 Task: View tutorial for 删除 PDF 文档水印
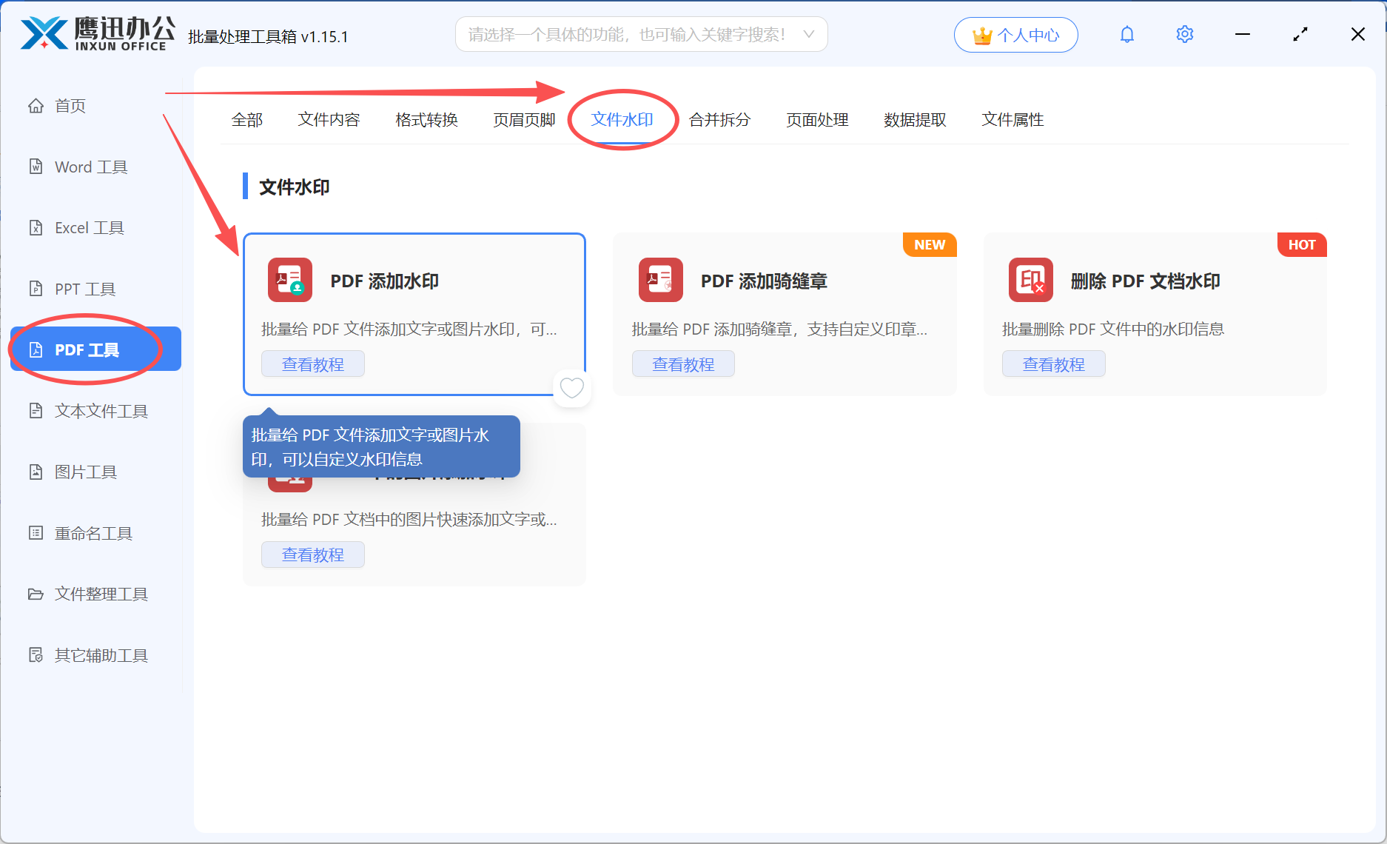click(x=1053, y=364)
